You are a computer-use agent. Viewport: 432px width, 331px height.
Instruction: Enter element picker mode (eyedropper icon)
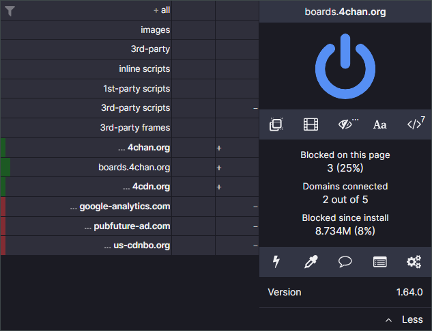point(311,261)
